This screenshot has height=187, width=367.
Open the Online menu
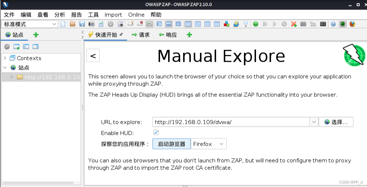pyautogui.click(x=136, y=15)
